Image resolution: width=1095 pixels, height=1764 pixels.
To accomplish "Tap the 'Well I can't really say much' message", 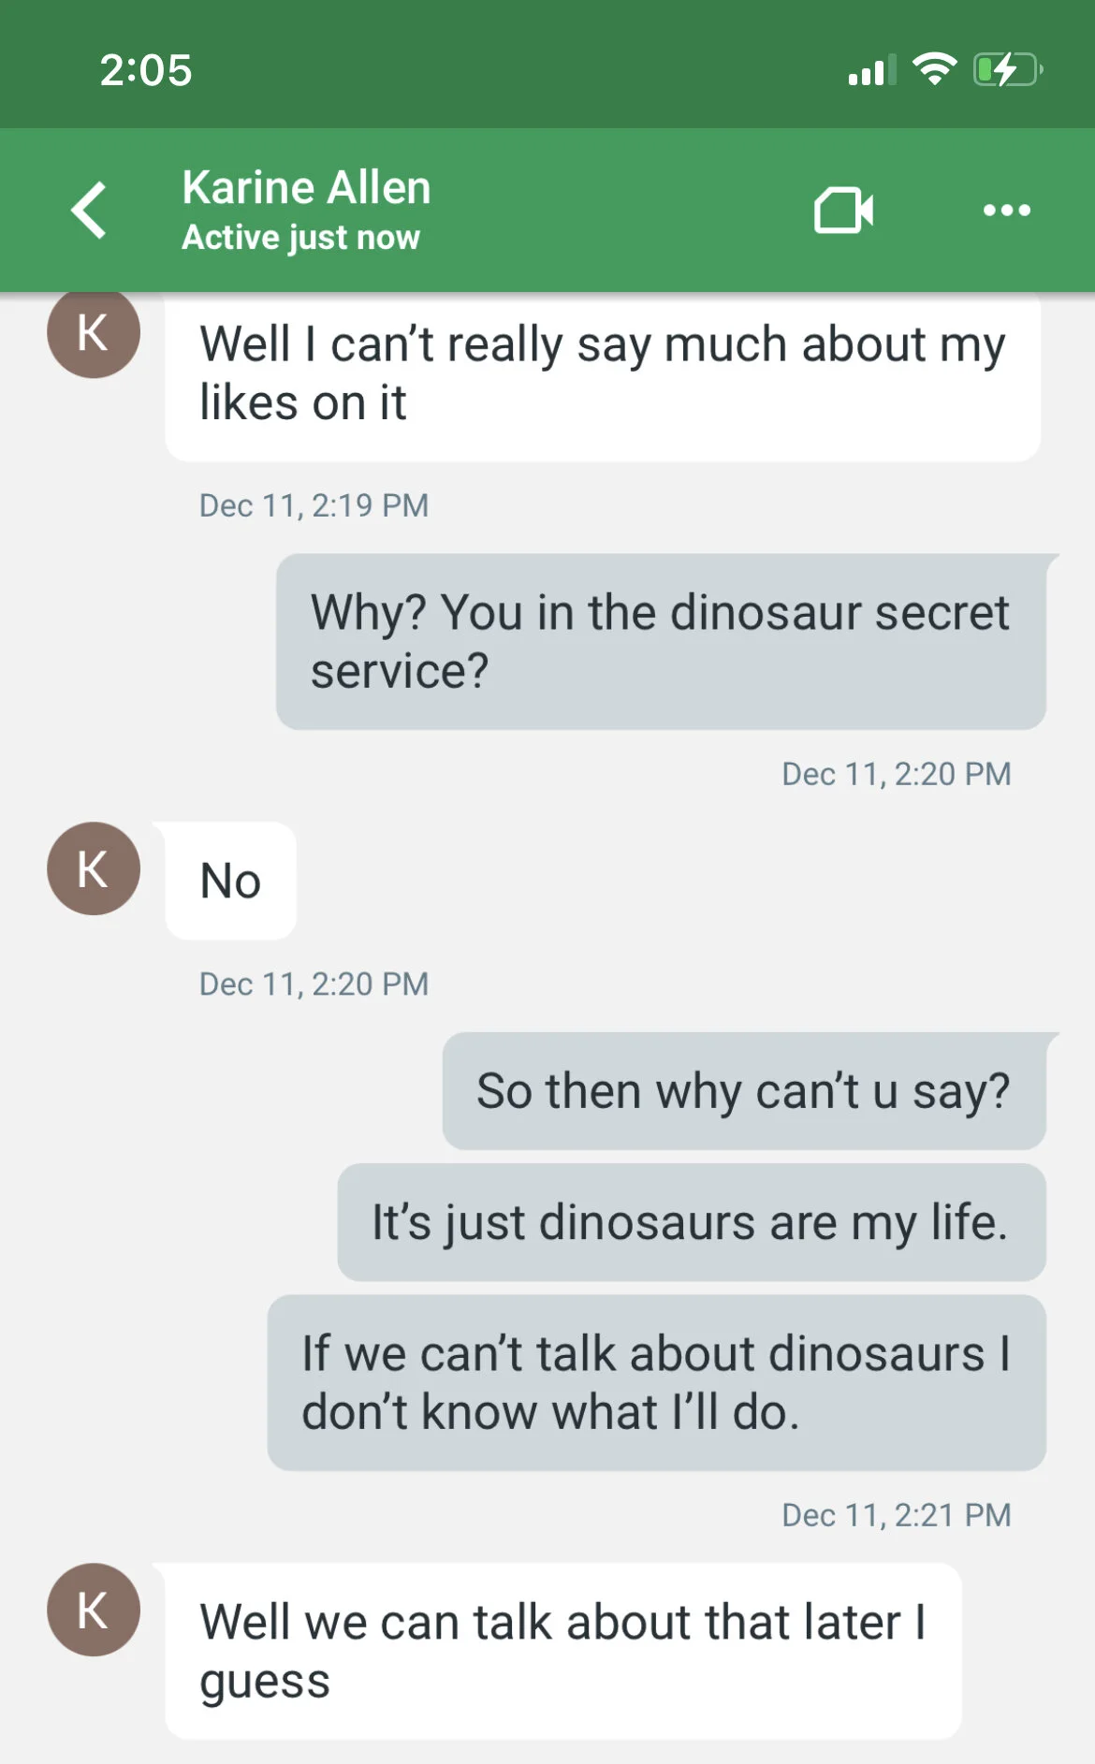I will pyautogui.click(x=603, y=376).
